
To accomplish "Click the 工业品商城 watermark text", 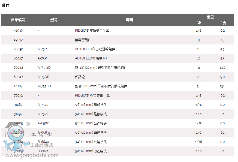I will coord(41,145).
